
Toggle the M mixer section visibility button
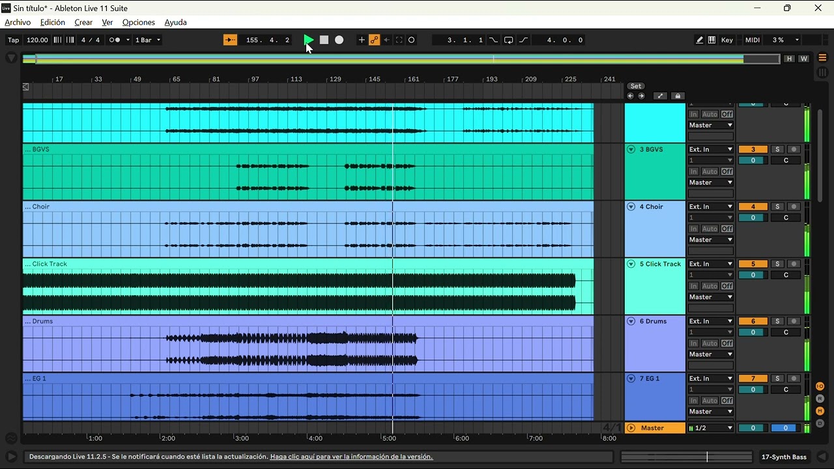(820, 411)
